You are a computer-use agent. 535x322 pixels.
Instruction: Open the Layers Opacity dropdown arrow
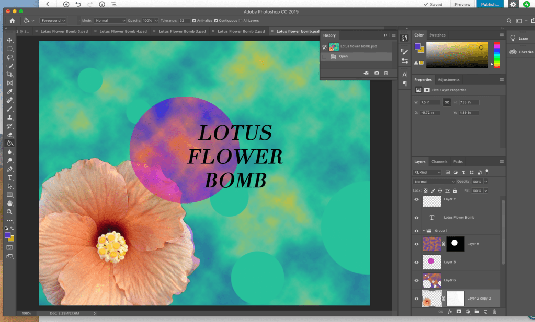coord(486,182)
